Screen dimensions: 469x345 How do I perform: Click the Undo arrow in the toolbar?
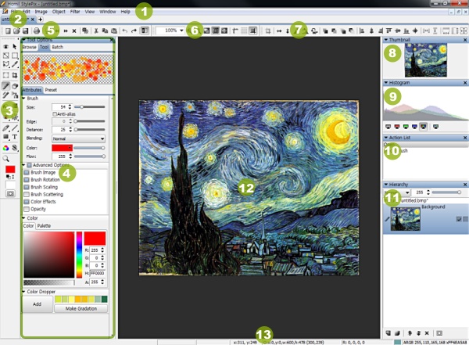124,30
